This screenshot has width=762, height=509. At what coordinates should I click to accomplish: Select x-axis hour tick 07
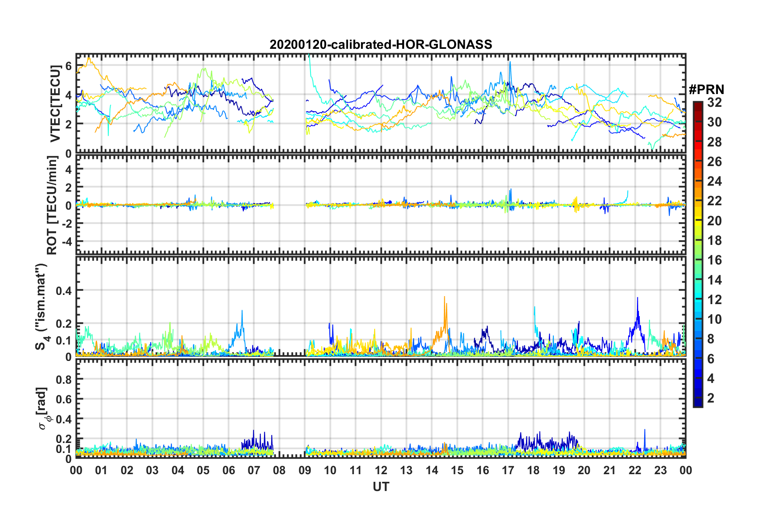[x=254, y=470]
